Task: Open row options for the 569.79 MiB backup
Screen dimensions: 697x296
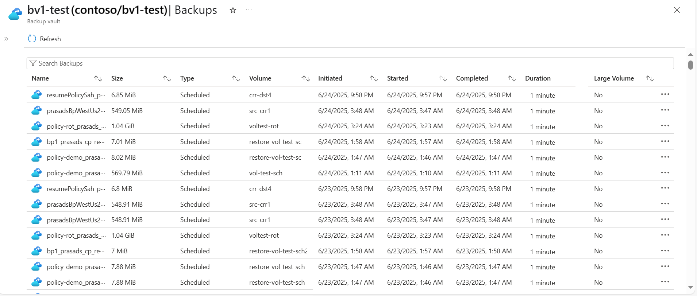Action: pos(665,173)
